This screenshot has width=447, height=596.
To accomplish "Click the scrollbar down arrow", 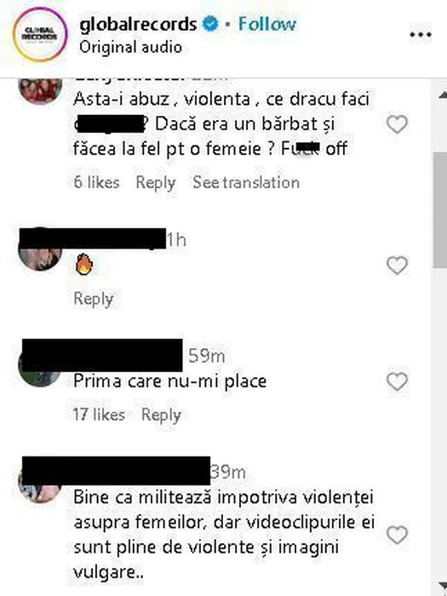I will (x=442, y=586).
